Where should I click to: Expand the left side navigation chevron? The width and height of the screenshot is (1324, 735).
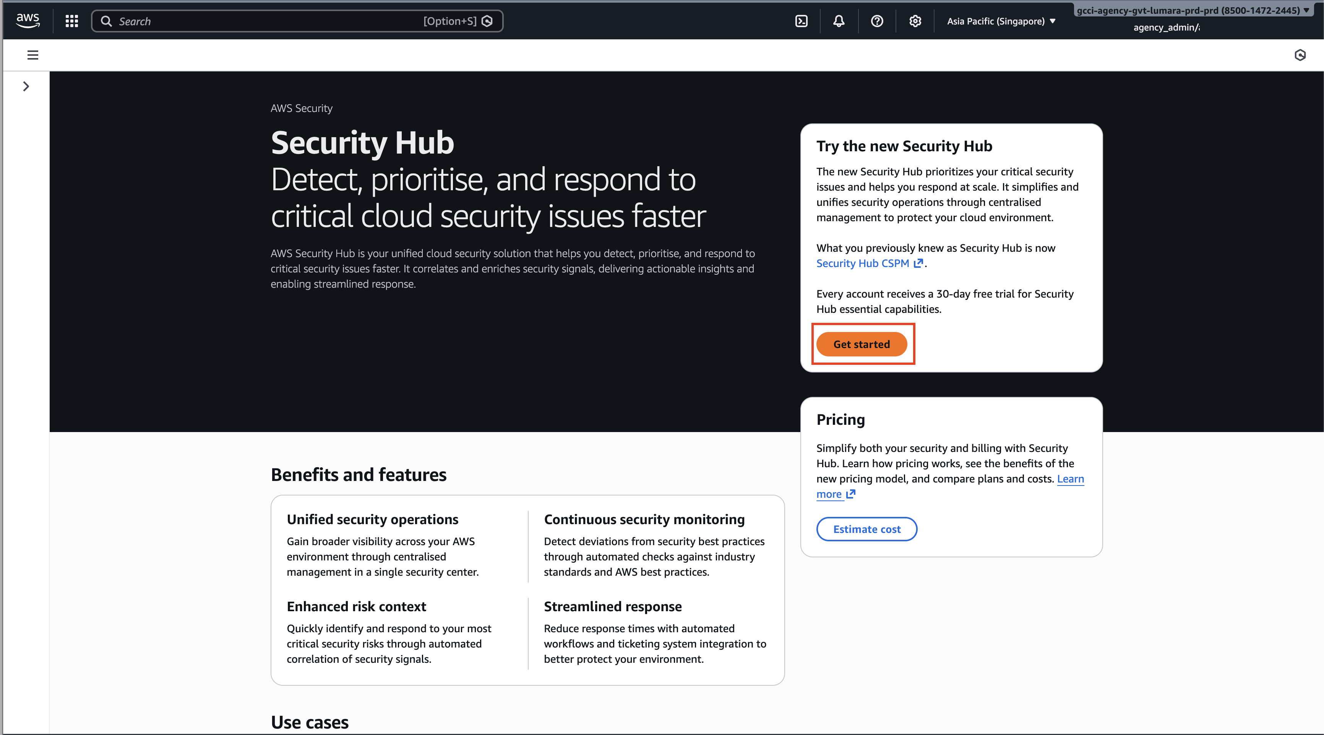(26, 86)
